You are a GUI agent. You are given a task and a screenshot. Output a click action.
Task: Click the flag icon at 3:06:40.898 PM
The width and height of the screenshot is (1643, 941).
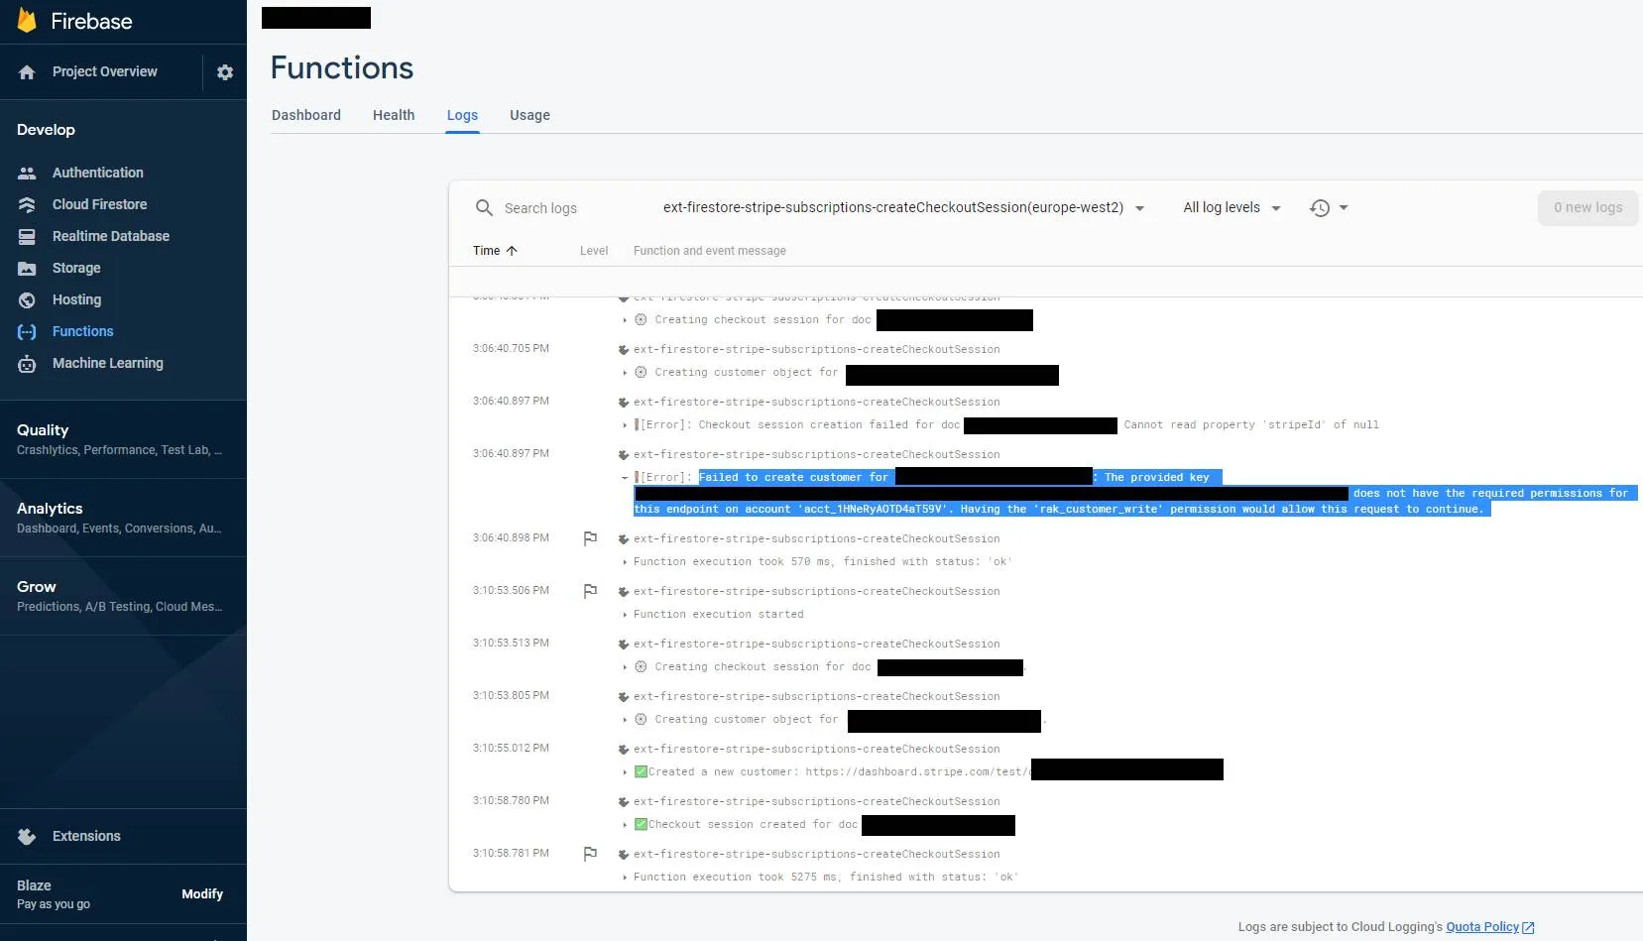click(590, 538)
